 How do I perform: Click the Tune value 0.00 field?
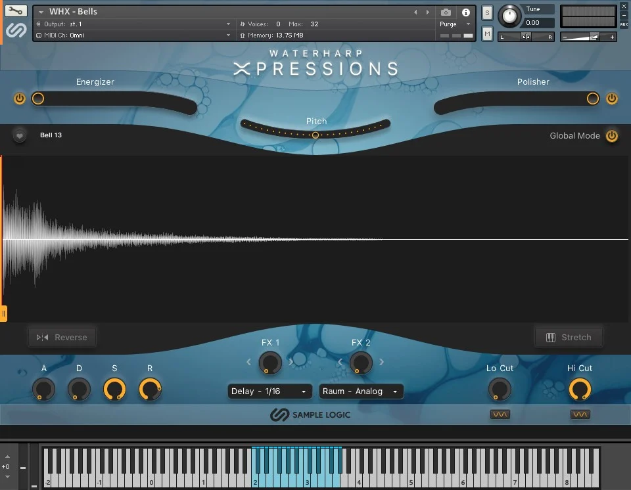[x=538, y=23]
